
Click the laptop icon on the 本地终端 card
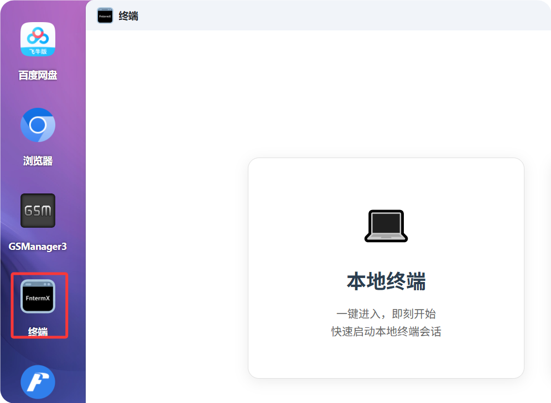(x=386, y=225)
